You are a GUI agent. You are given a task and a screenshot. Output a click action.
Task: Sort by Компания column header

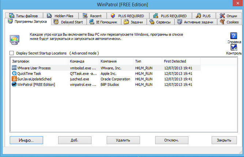(x=116, y=61)
